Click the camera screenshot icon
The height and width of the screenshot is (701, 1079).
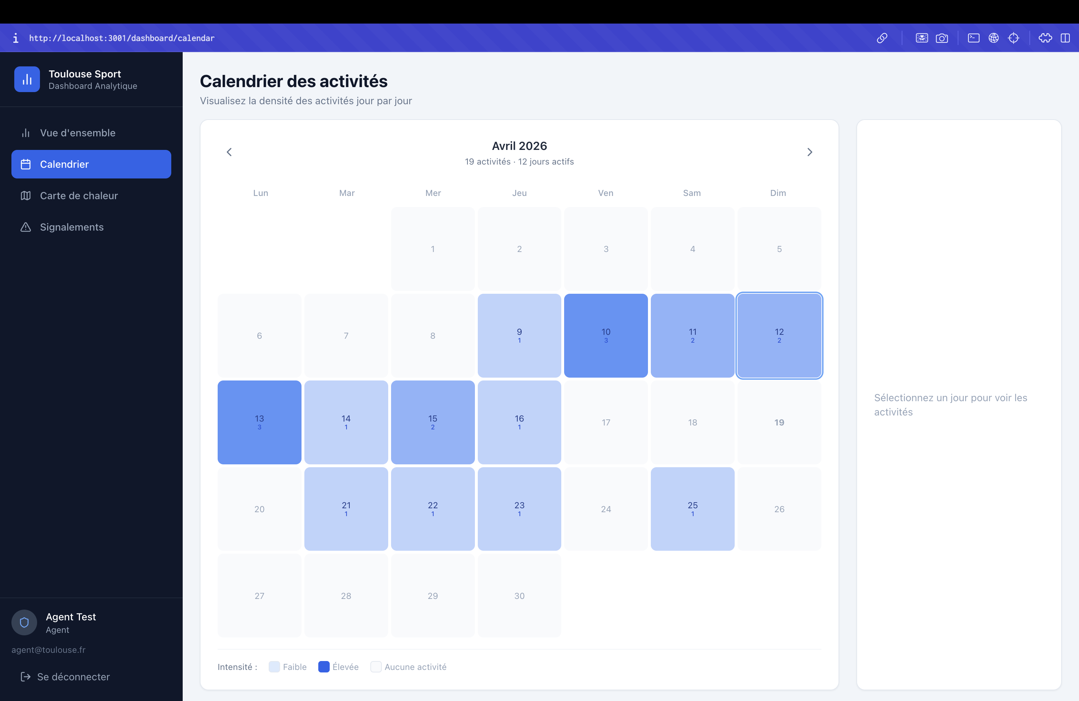point(942,38)
